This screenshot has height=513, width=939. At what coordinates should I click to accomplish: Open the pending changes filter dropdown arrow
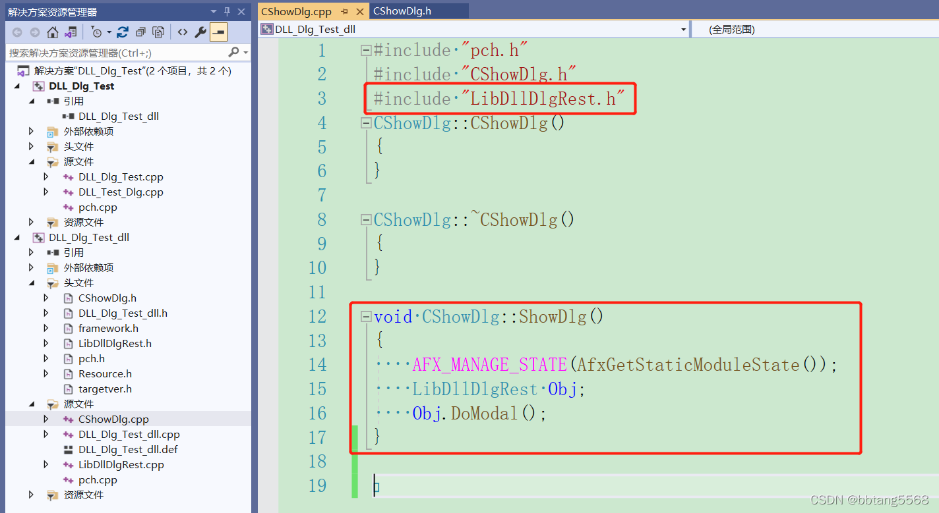[x=109, y=32]
